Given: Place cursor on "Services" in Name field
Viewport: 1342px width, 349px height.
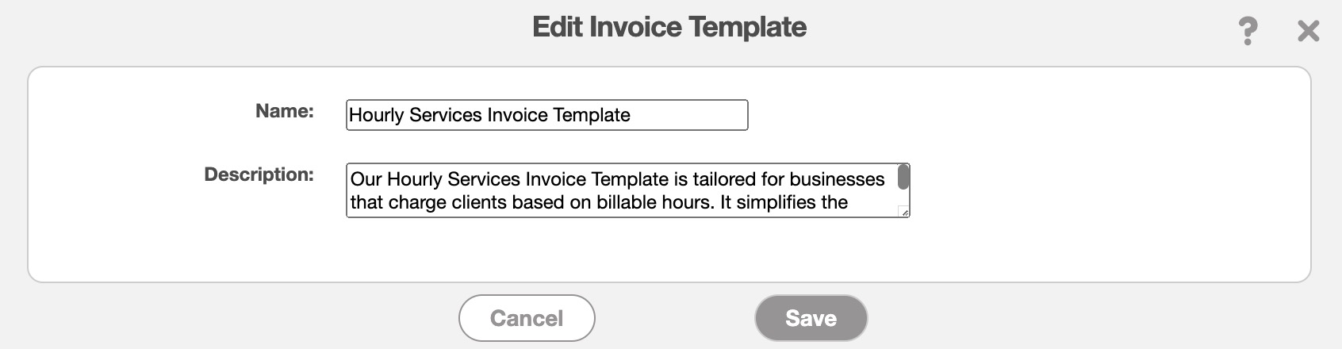Looking at the screenshot, I should coord(445,115).
